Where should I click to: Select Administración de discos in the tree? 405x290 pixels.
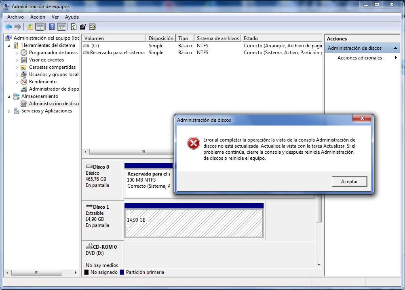pos(54,104)
